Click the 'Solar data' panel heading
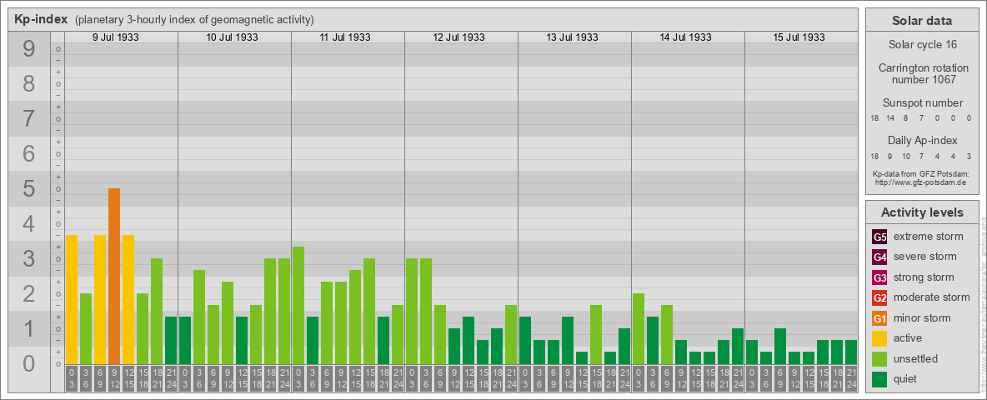Screen dimensions: 987x400 [922, 21]
